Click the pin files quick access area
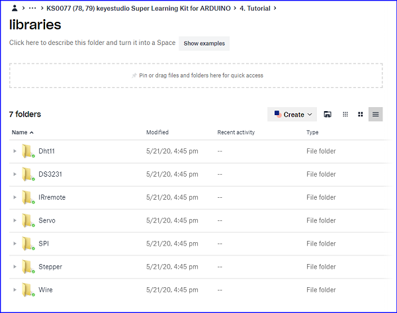The width and height of the screenshot is (397, 313). pyautogui.click(x=196, y=75)
